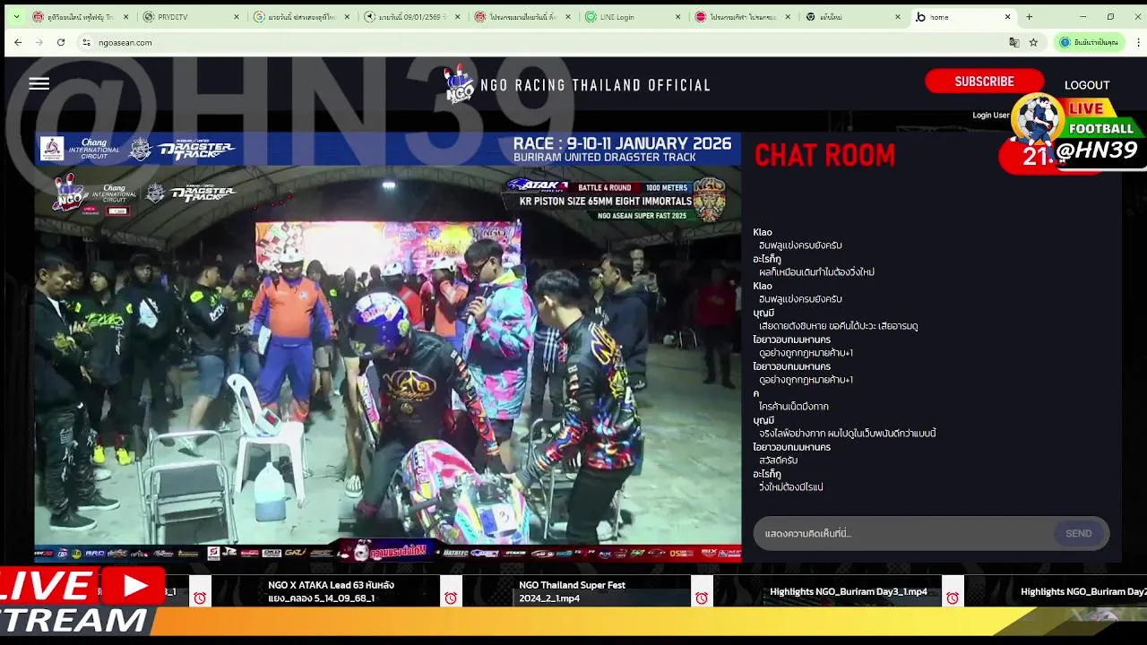Open Chrome three-dot menu
Screen dimensions: 1147x645
point(1139,42)
